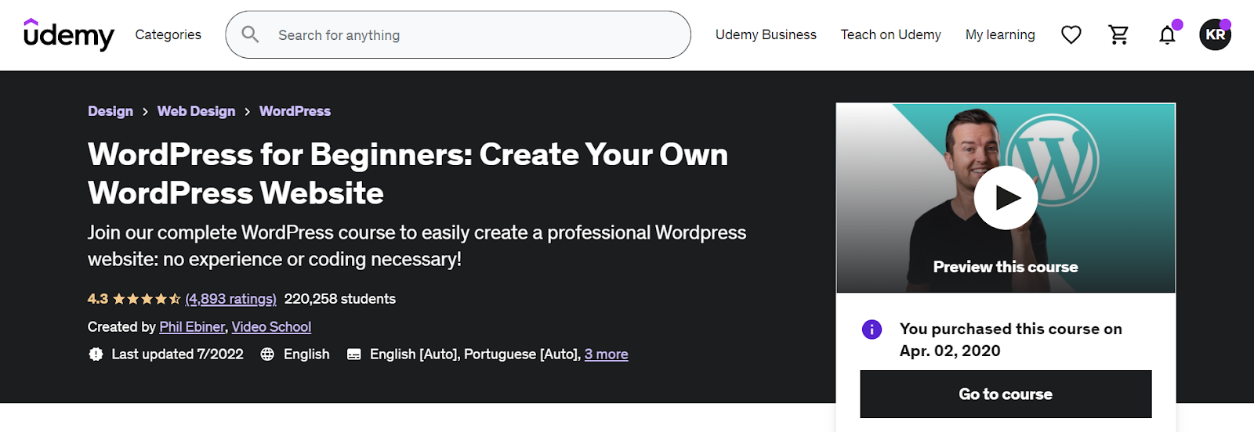
Task: Click the search magnifier icon
Action: (x=250, y=34)
